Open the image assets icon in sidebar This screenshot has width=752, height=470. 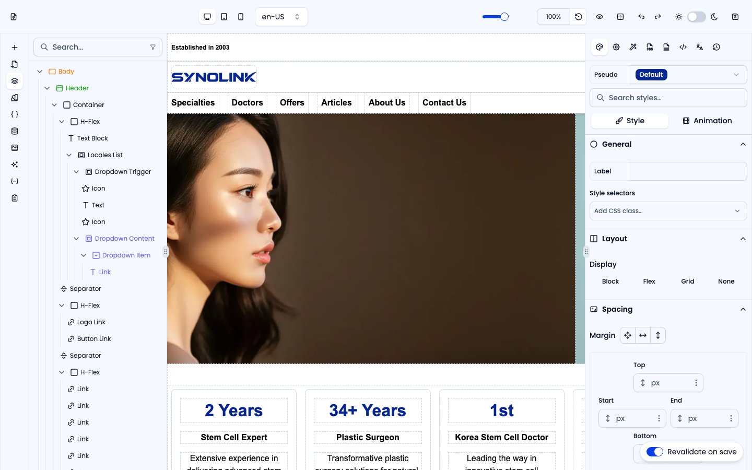click(x=15, y=148)
